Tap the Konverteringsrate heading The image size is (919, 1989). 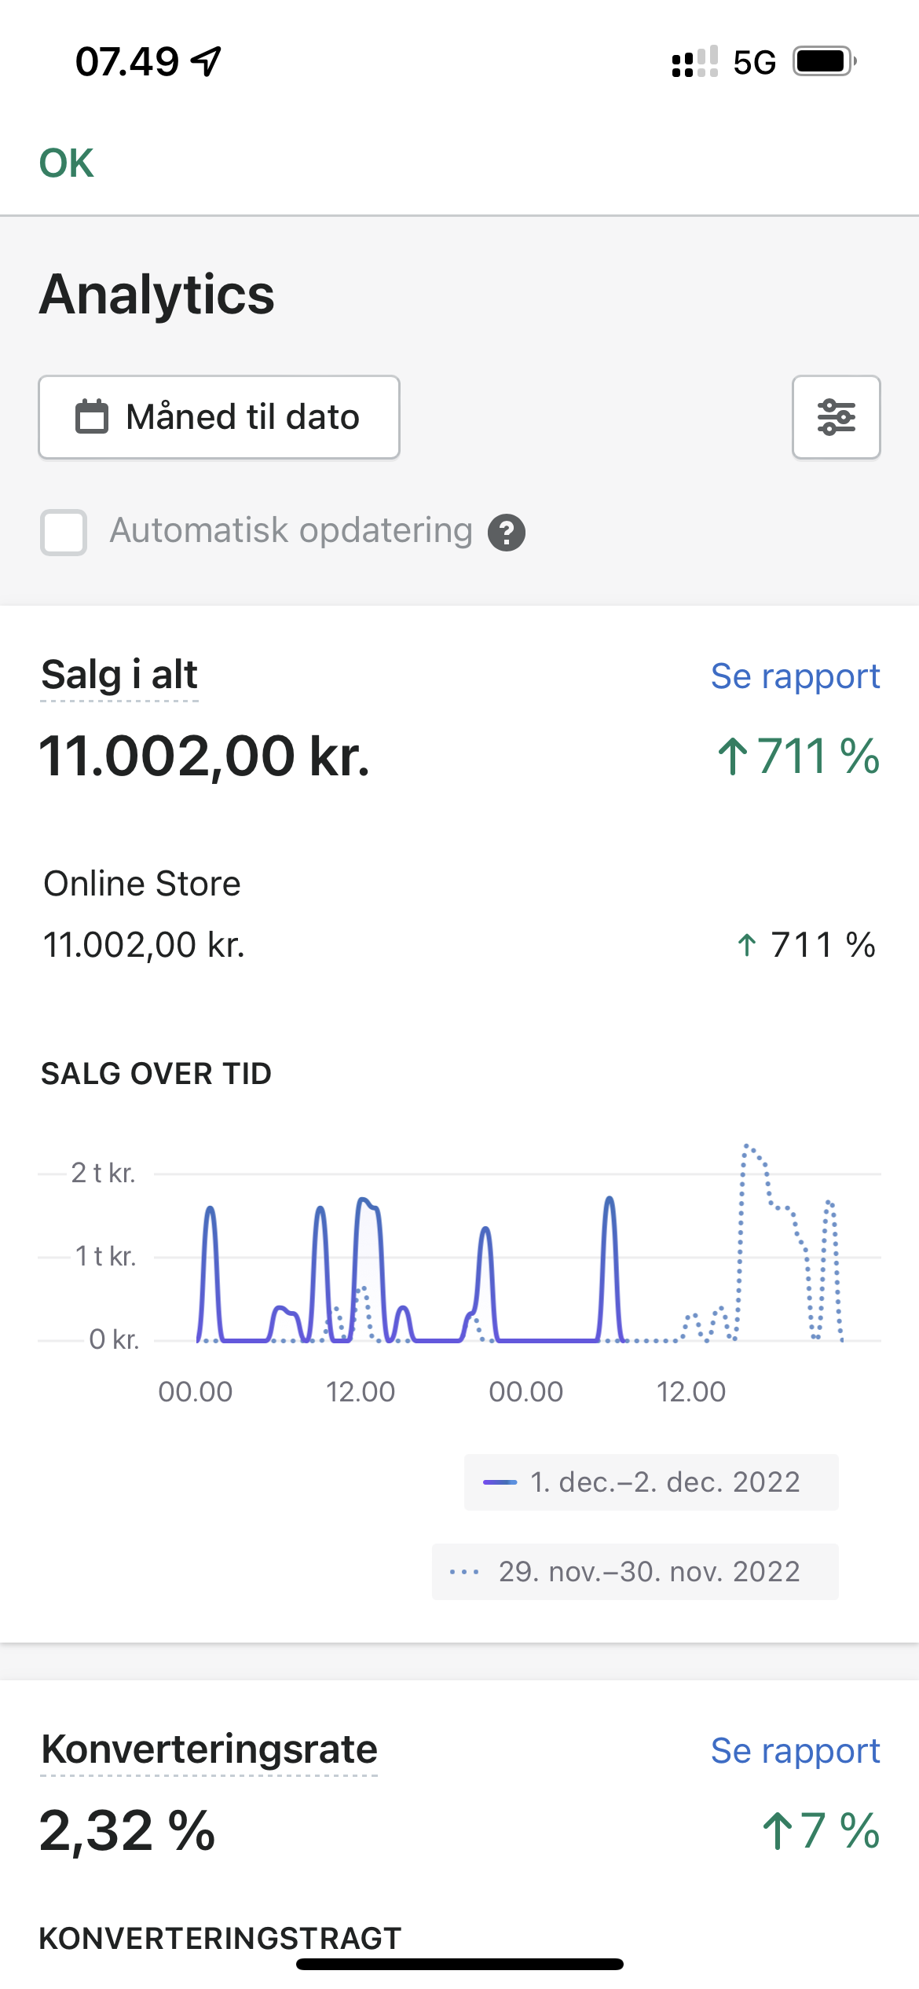pyautogui.click(x=209, y=1749)
